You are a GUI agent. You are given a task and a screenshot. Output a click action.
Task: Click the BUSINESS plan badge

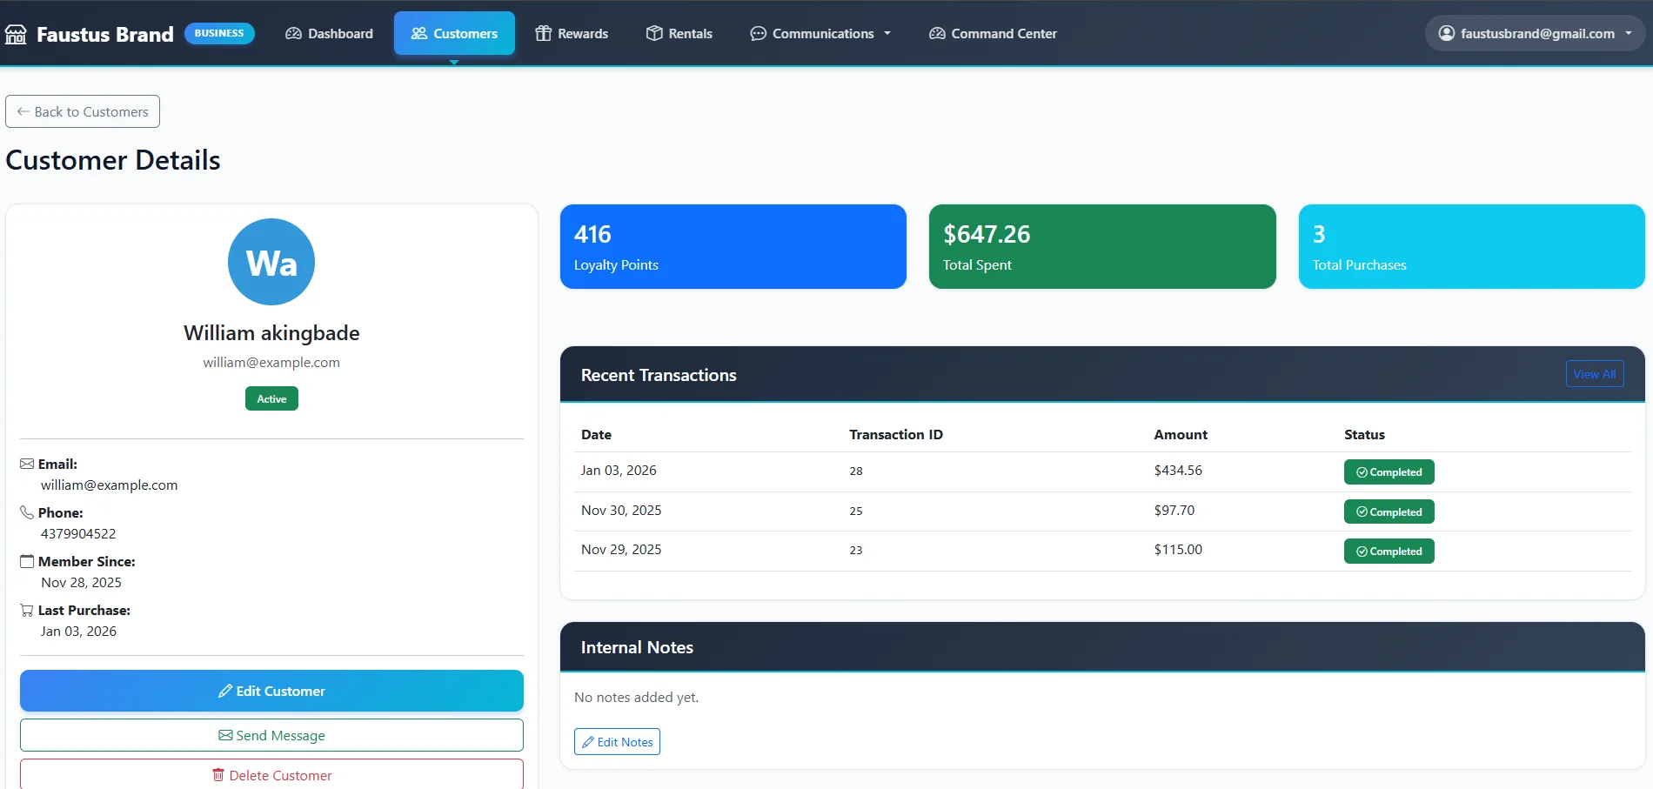coord(219,34)
